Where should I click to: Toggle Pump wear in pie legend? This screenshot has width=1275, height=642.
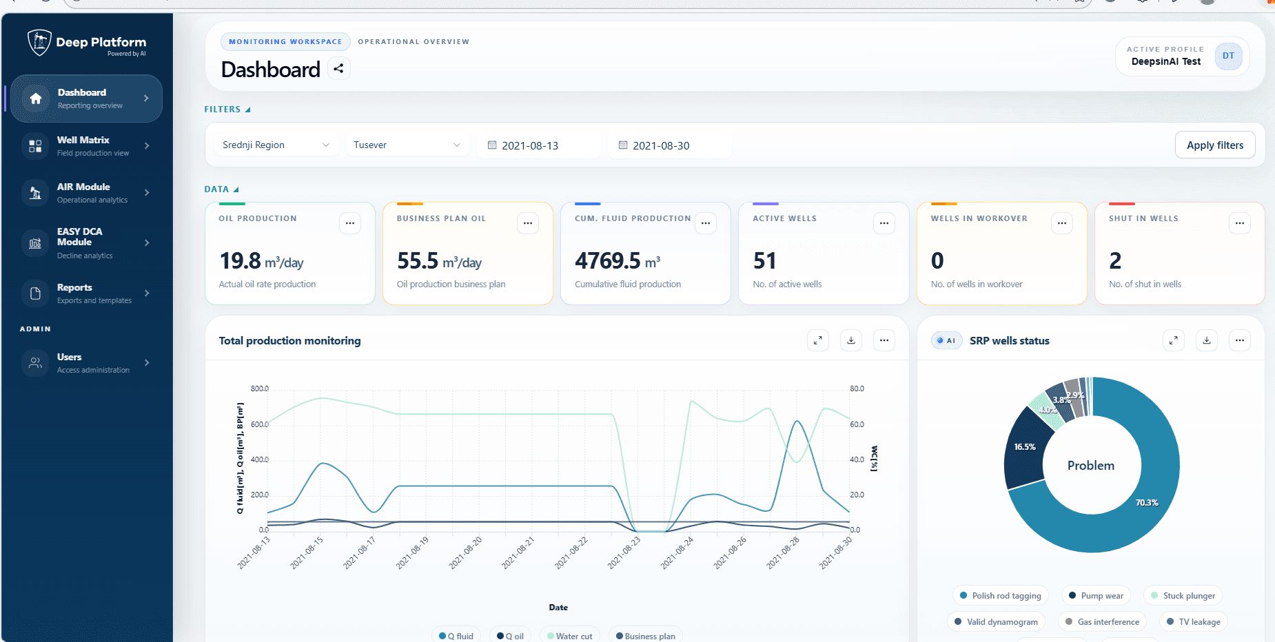tap(1096, 596)
